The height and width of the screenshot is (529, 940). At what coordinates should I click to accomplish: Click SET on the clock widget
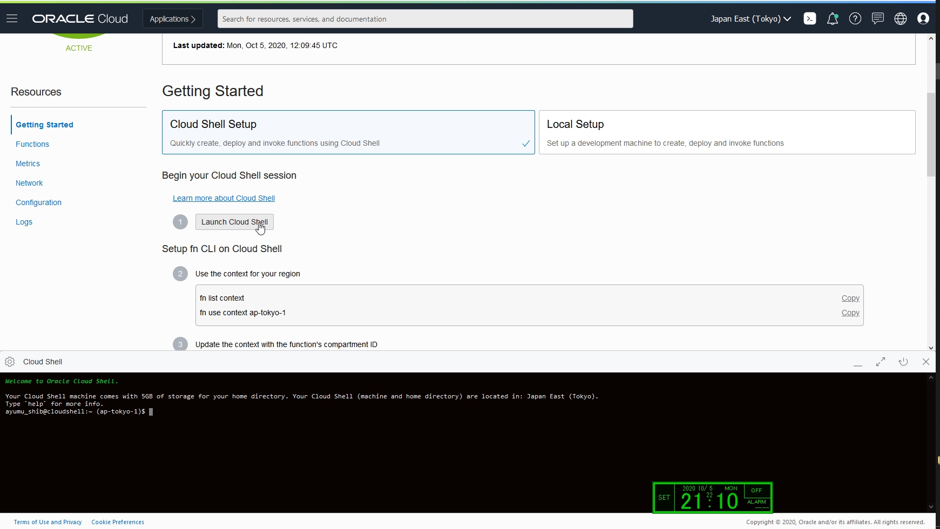pos(664,498)
